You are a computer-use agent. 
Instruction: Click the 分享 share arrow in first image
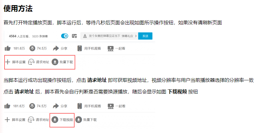coord(56,48)
